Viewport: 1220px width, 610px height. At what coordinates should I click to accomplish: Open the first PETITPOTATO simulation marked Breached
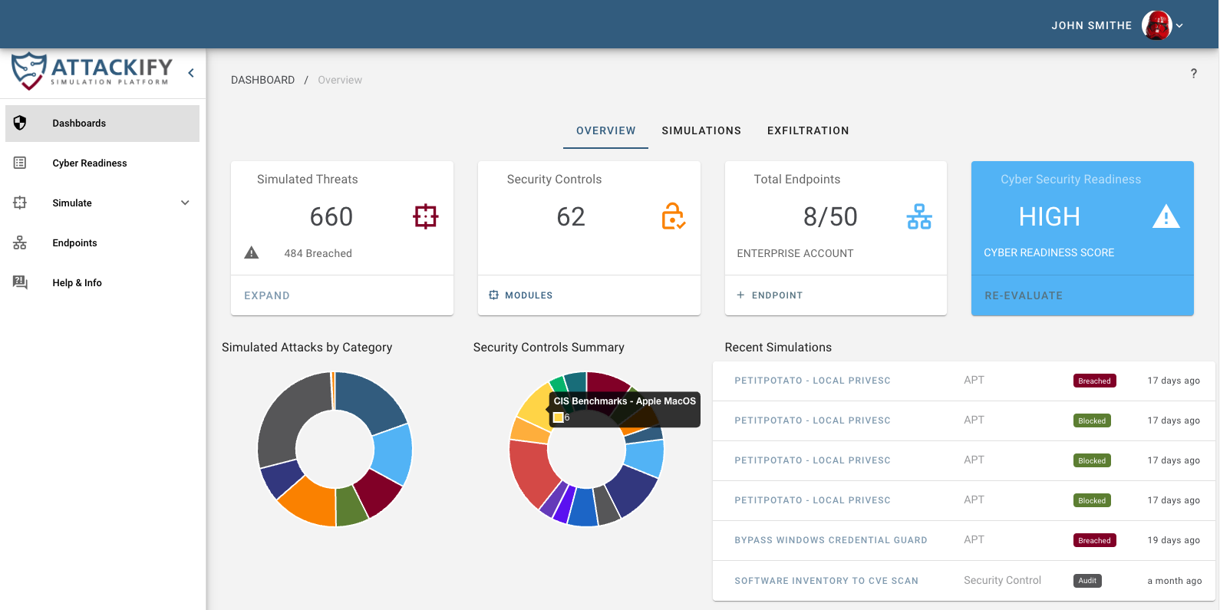click(x=813, y=381)
